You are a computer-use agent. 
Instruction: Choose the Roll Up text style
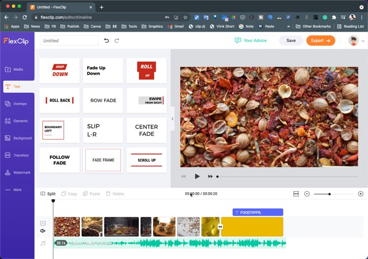click(x=147, y=71)
